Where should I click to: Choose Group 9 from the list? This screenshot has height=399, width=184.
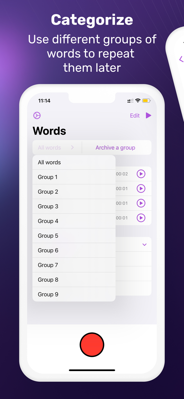click(x=74, y=294)
